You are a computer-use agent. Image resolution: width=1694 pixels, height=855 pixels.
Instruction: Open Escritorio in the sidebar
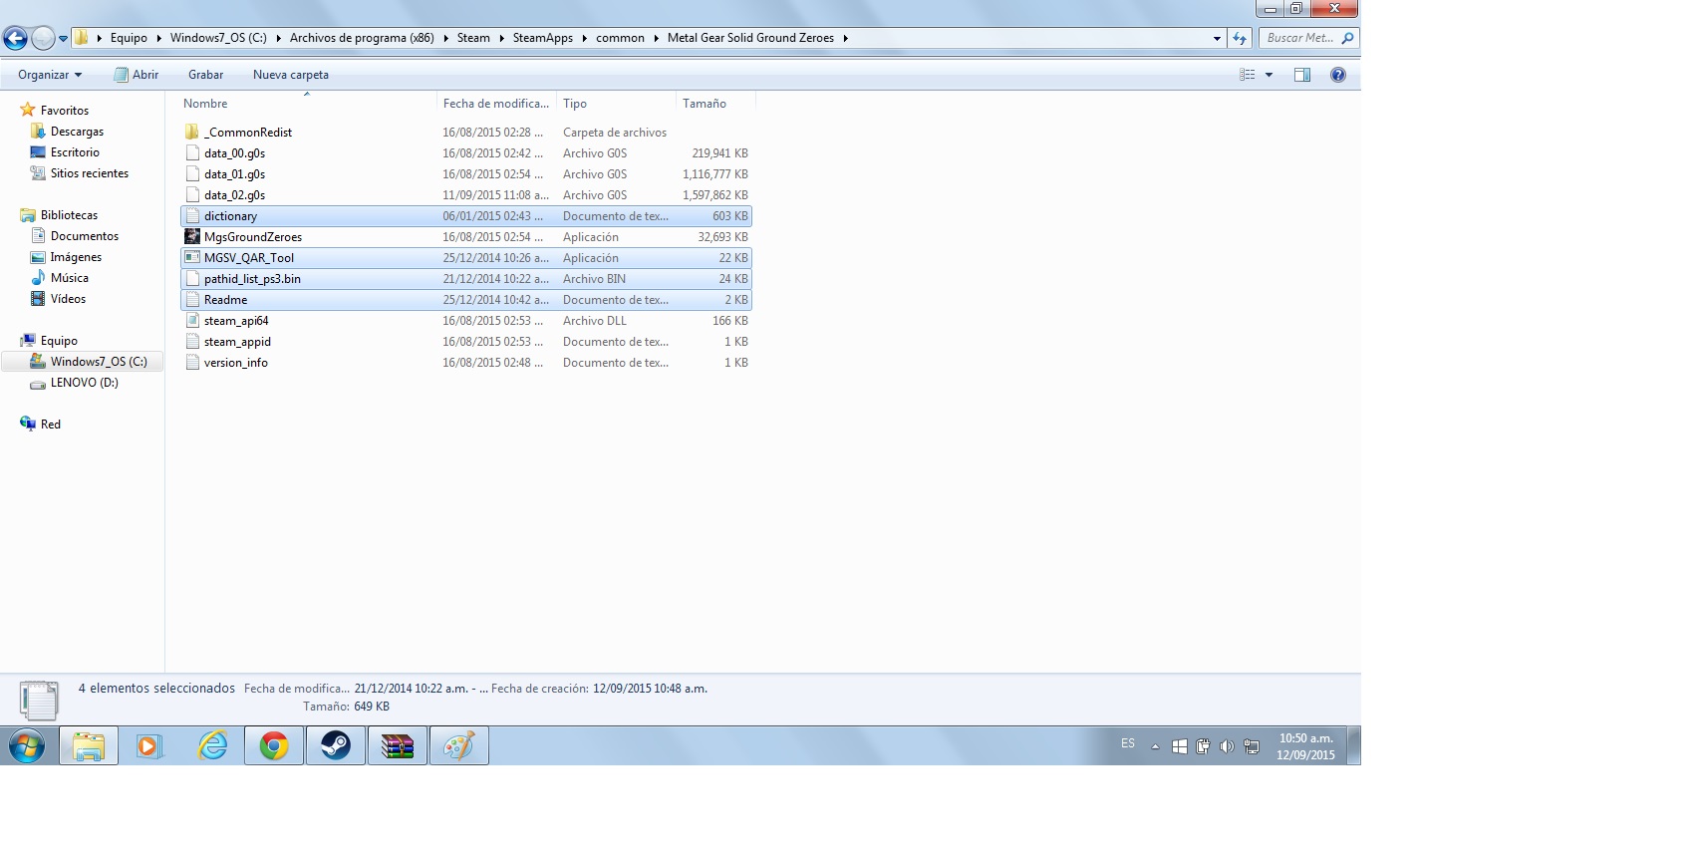click(75, 152)
